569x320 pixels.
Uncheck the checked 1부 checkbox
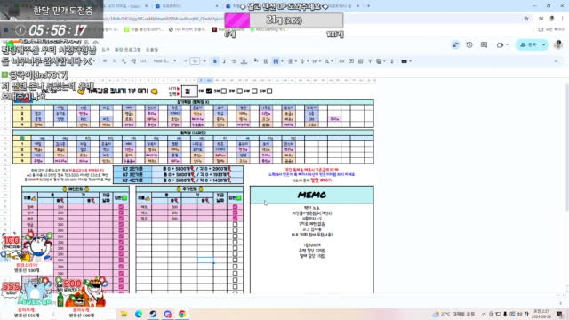(x=209, y=91)
